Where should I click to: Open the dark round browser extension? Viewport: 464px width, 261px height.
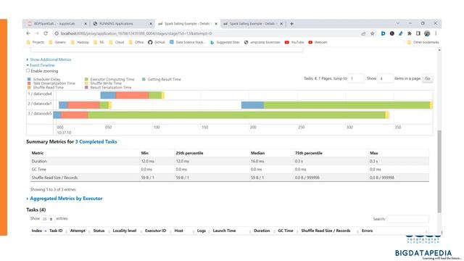[391, 33]
